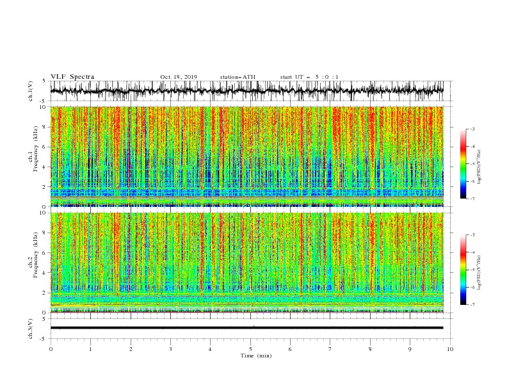Viewport: 507px width, 392px height.
Task: Click the ch.3 flat voltage trace
Action: [x=246, y=328]
